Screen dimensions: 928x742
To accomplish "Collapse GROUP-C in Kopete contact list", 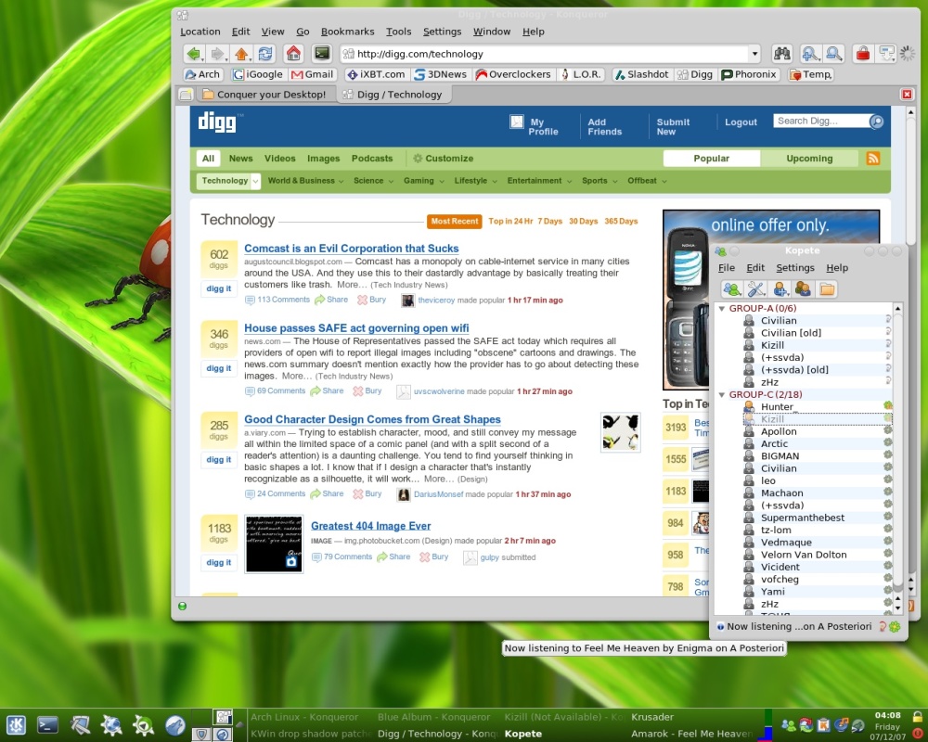I will click(722, 395).
